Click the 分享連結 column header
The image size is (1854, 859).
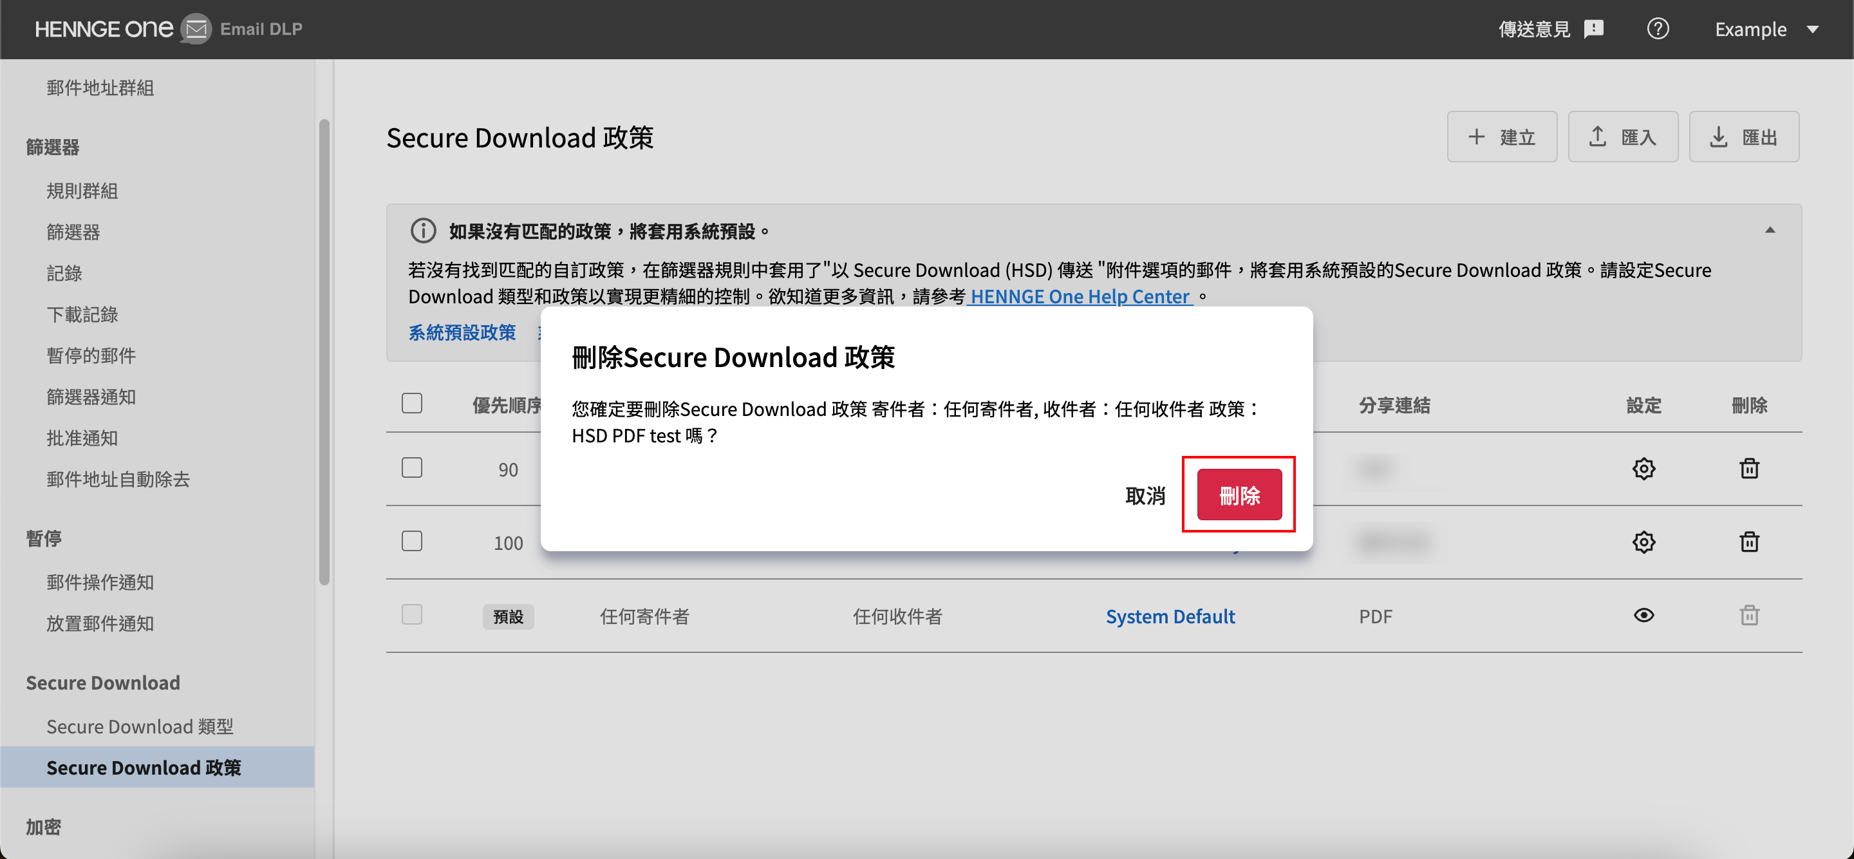tap(1394, 404)
